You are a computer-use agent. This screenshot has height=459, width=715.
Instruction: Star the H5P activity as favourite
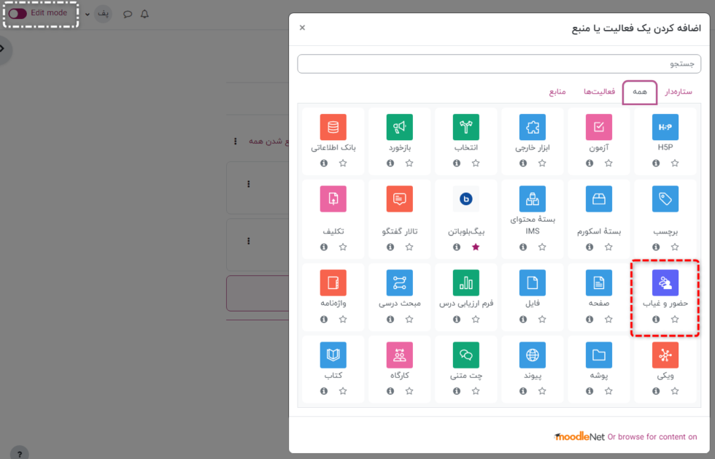(675, 163)
